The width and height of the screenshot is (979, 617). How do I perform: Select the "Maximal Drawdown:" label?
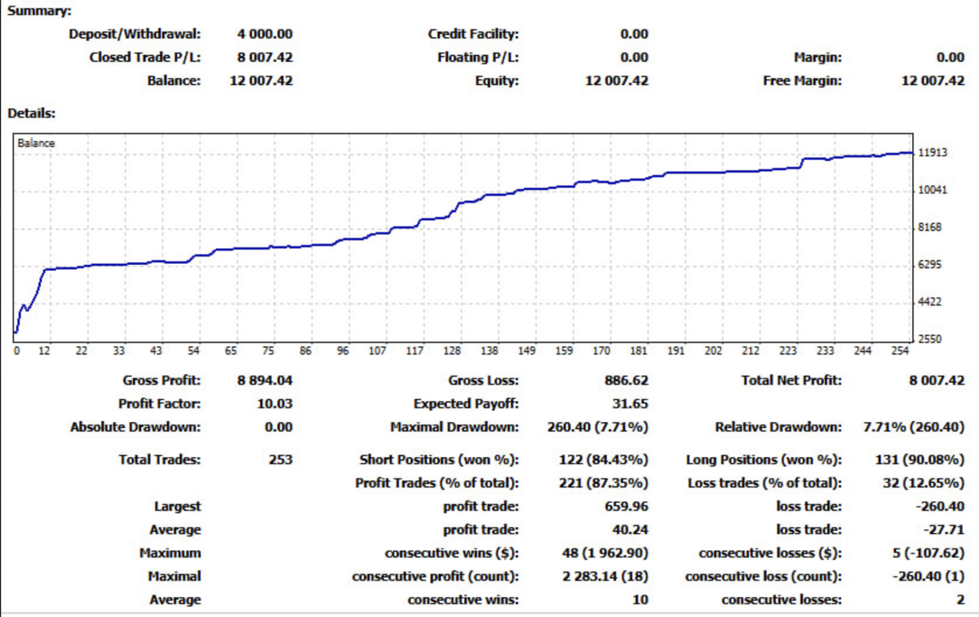(x=455, y=427)
